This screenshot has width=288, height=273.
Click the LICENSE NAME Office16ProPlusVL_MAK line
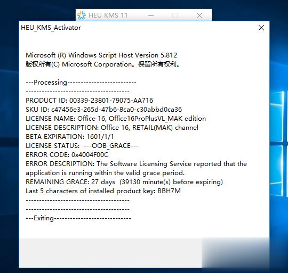tap(116, 119)
